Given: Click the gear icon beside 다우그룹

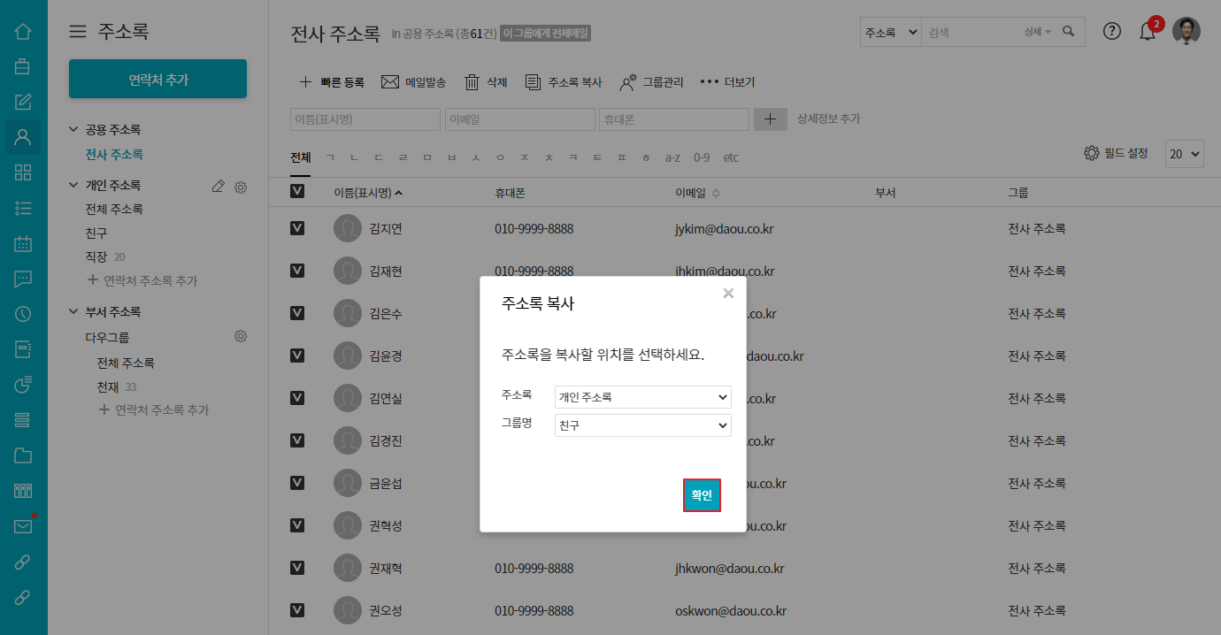Looking at the screenshot, I should coord(240,336).
